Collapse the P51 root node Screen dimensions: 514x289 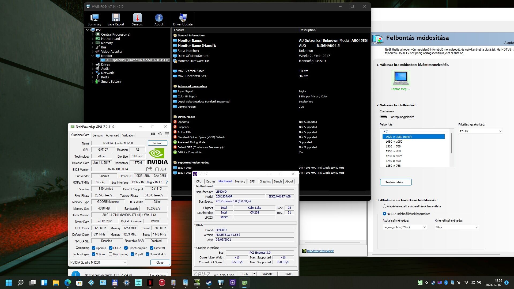click(x=87, y=30)
